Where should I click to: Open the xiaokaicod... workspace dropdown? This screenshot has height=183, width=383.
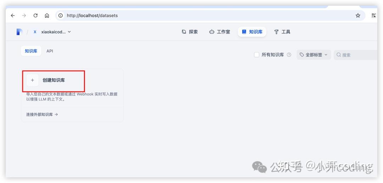pos(56,32)
